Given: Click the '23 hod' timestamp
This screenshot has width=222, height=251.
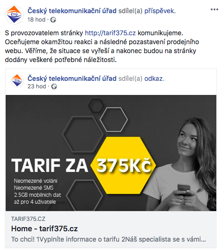Looking at the screenshot, I should [x=37, y=86].
